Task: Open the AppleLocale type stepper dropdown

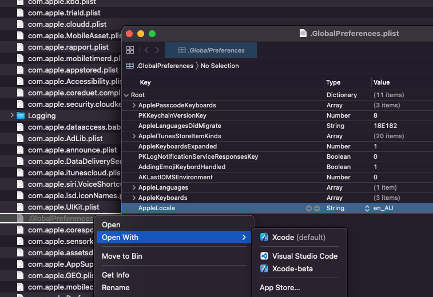Action: [367, 208]
